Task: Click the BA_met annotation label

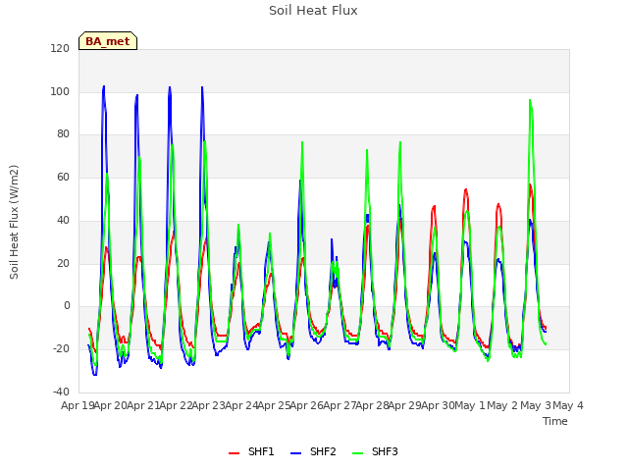Action: [x=108, y=41]
